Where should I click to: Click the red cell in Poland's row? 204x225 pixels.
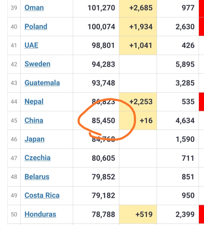pos(201,27)
